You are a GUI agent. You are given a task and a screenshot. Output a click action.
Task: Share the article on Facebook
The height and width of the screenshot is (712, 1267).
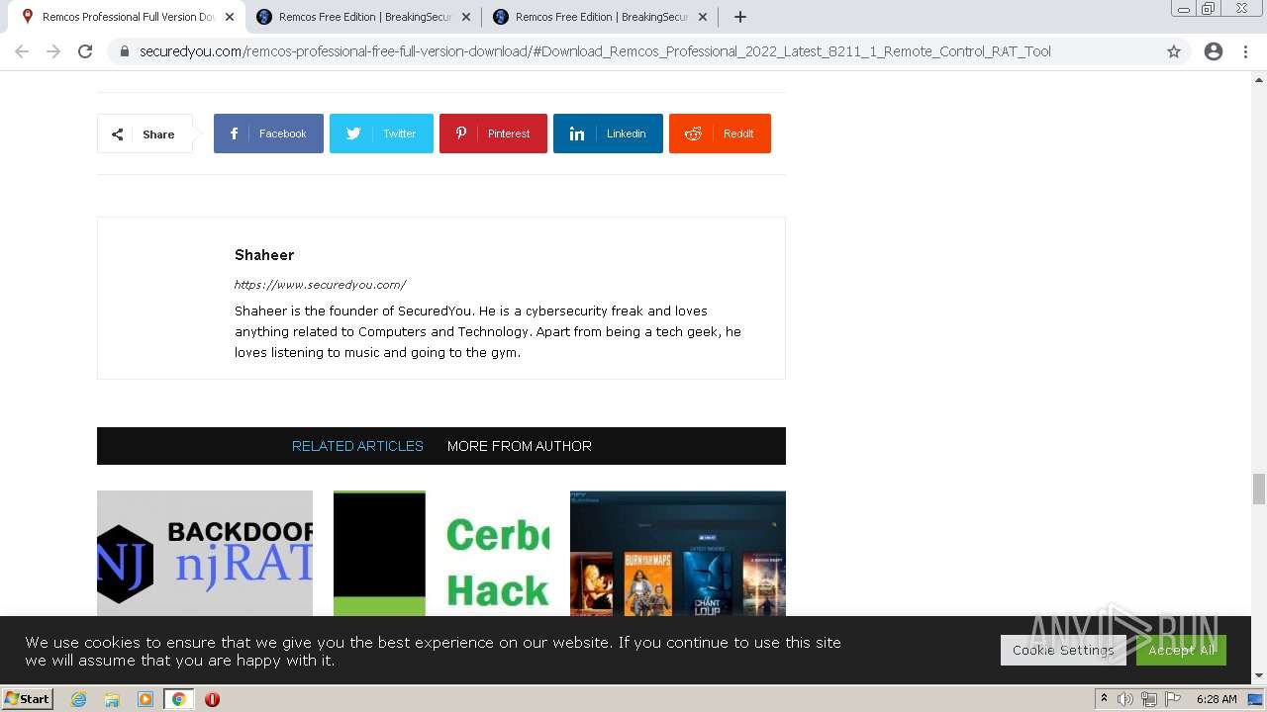[268, 133]
